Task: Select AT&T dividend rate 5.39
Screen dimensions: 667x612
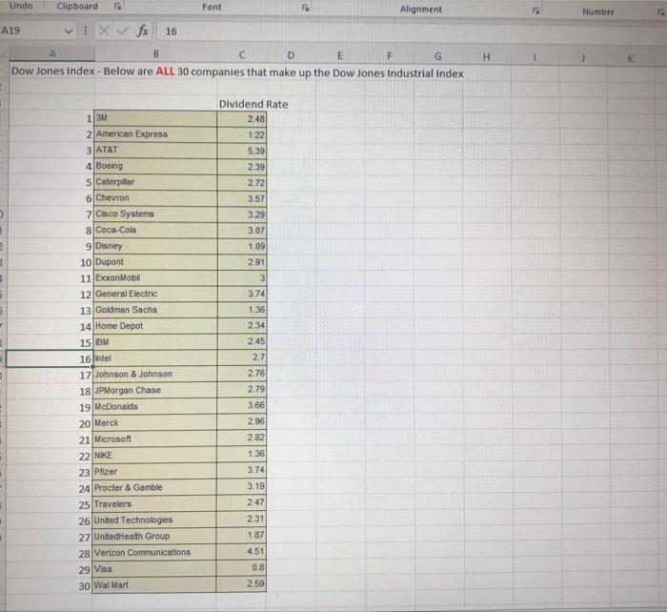Action: point(242,151)
